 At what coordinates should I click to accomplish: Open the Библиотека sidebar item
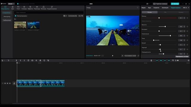pyautogui.click(x=7, y=20)
